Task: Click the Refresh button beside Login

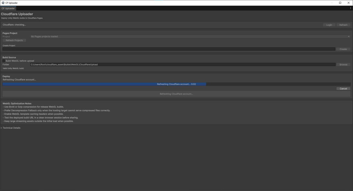Action: [x=343, y=25]
